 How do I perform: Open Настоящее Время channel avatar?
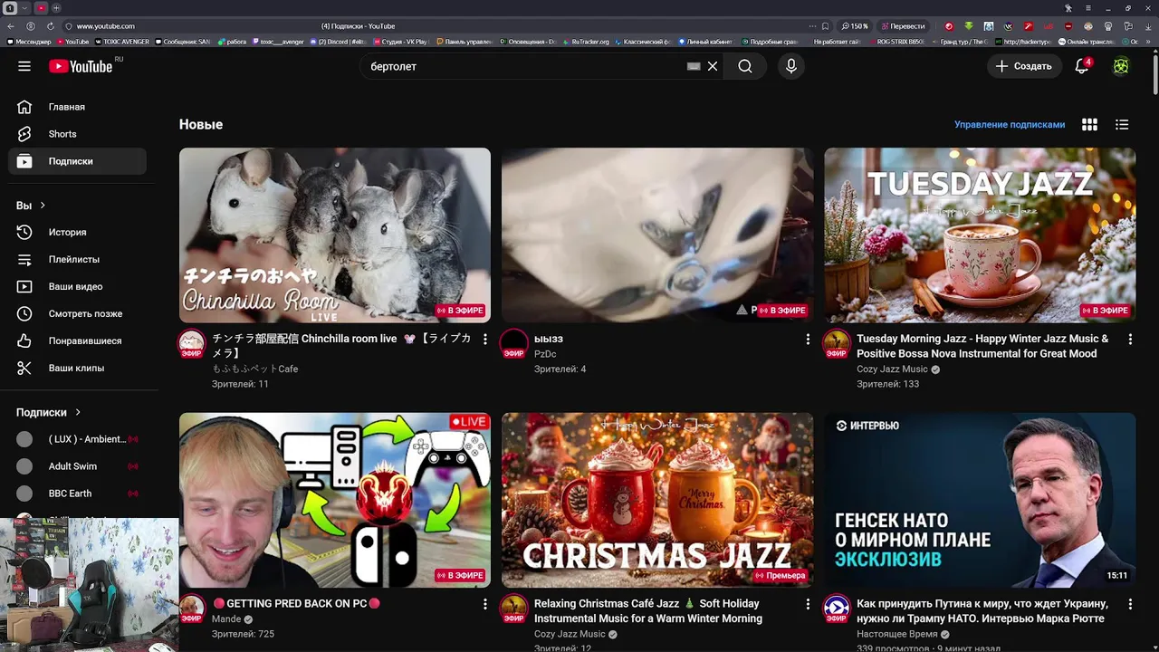click(837, 609)
